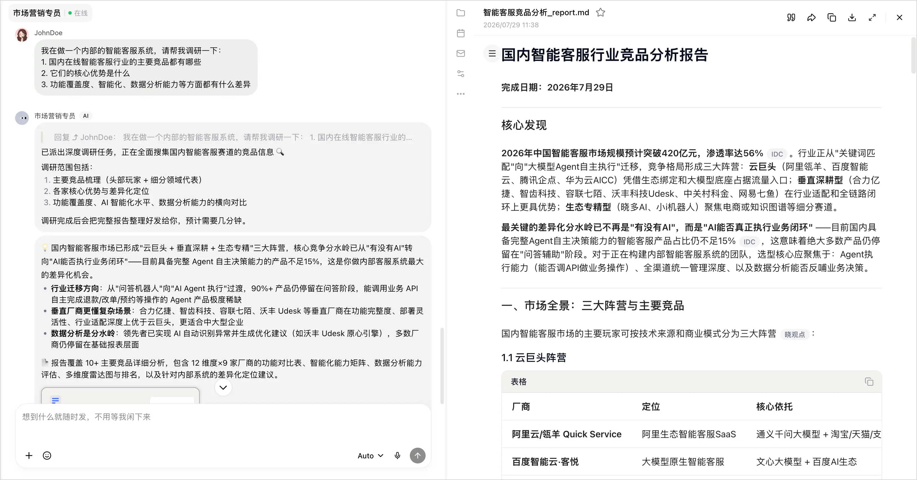Open the Auto model dropdown
Viewport: 917px width, 480px height.
370,456
